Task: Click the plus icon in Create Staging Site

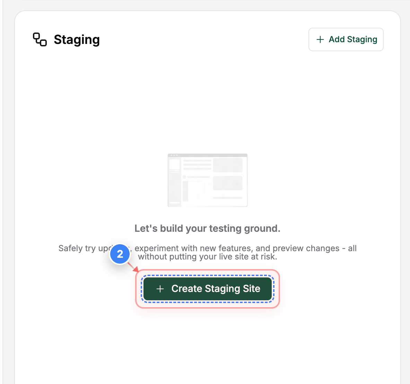Action: 160,289
